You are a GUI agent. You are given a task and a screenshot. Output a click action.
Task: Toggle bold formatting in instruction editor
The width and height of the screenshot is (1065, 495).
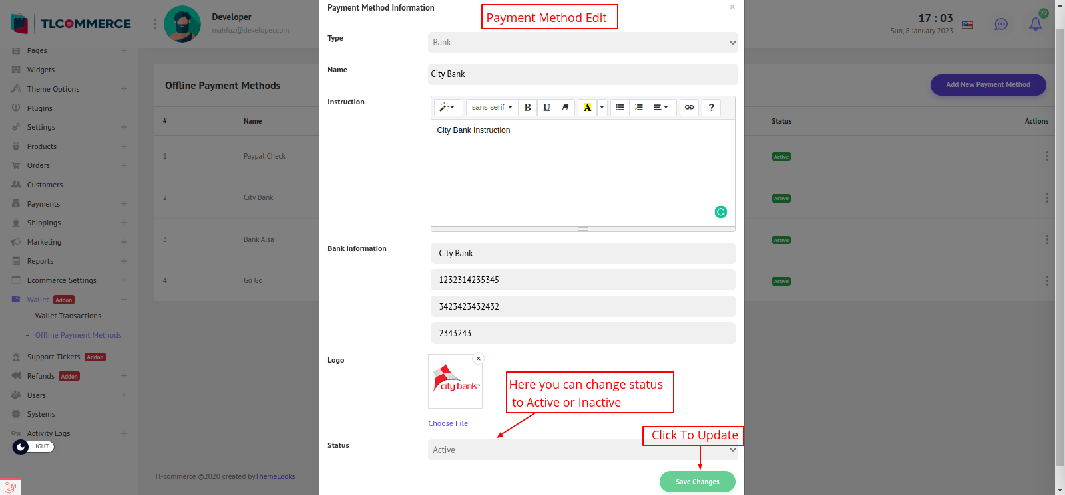coord(527,108)
